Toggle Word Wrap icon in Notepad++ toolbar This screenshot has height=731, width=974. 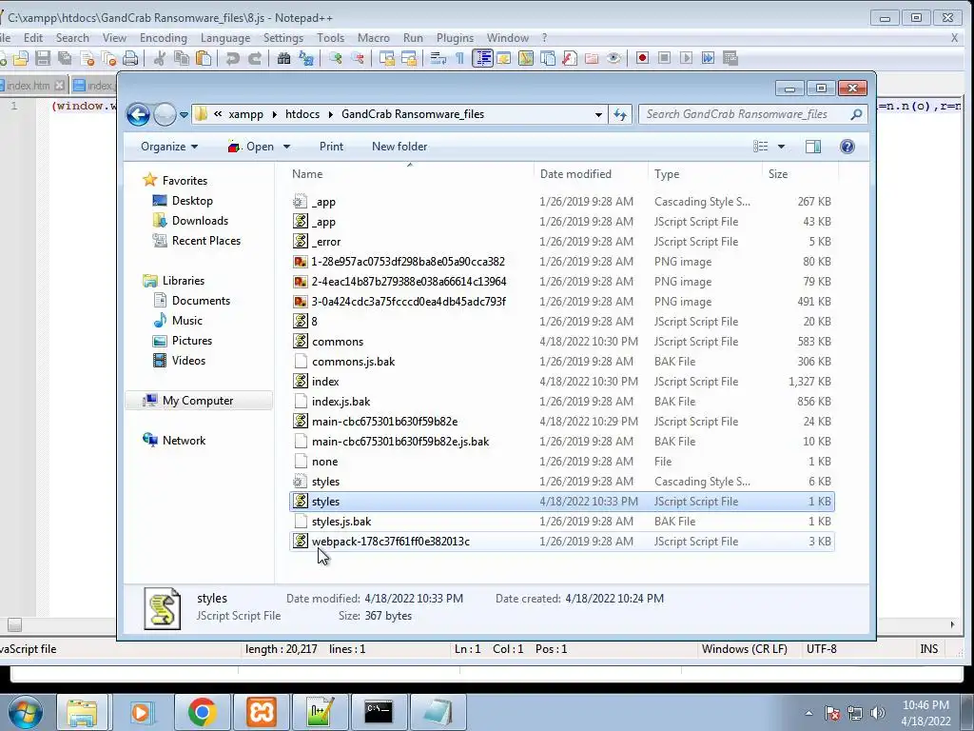click(x=438, y=58)
